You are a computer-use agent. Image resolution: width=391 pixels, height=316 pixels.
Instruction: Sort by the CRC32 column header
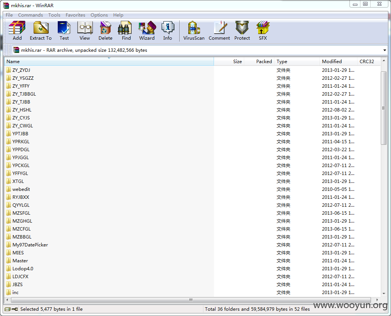tap(369, 62)
